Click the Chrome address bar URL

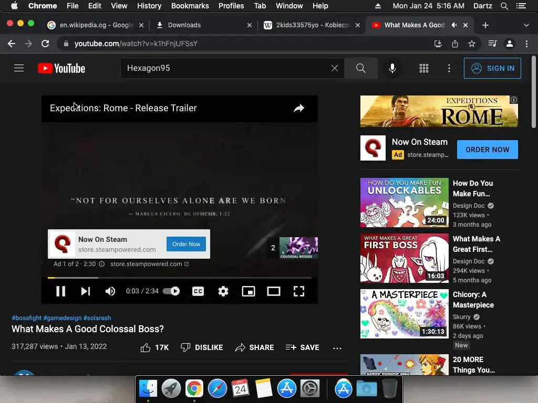pyautogui.click(x=136, y=44)
